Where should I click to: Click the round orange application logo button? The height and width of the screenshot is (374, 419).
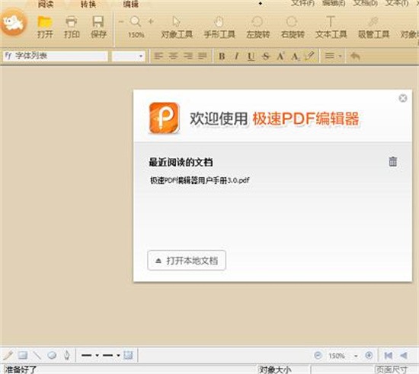[x=14, y=22]
